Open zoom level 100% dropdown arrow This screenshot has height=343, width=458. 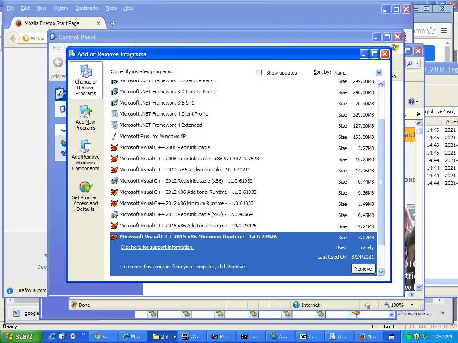[x=412, y=305]
